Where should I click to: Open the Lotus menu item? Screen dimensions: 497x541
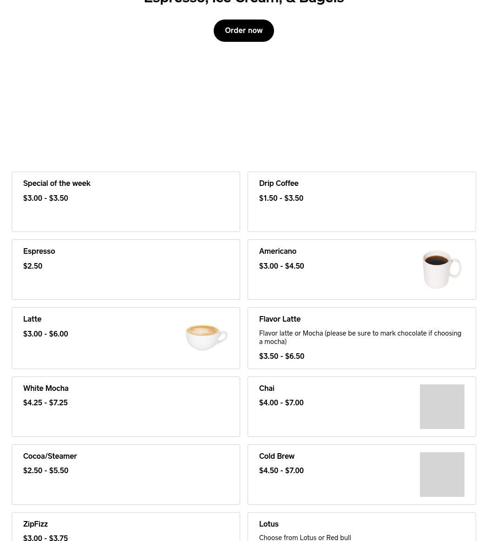pyautogui.click(x=361, y=527)
